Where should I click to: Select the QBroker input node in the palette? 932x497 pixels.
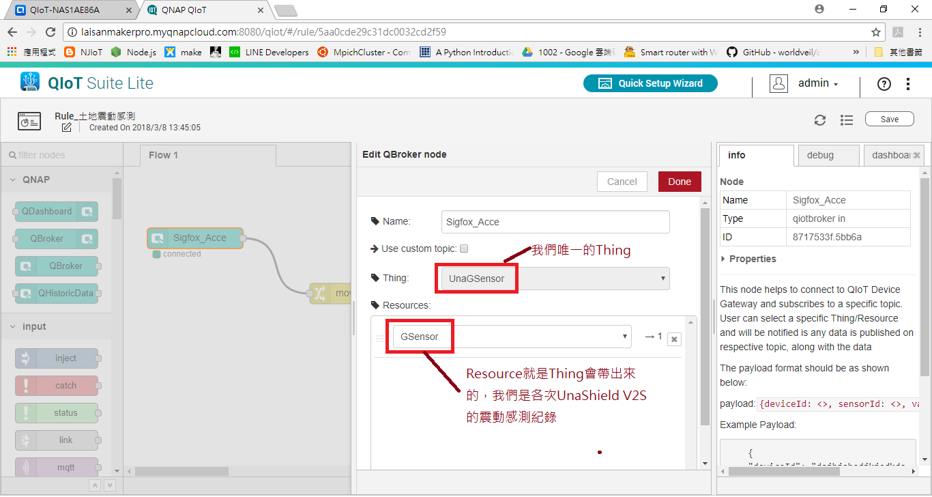tap(57, 266)
